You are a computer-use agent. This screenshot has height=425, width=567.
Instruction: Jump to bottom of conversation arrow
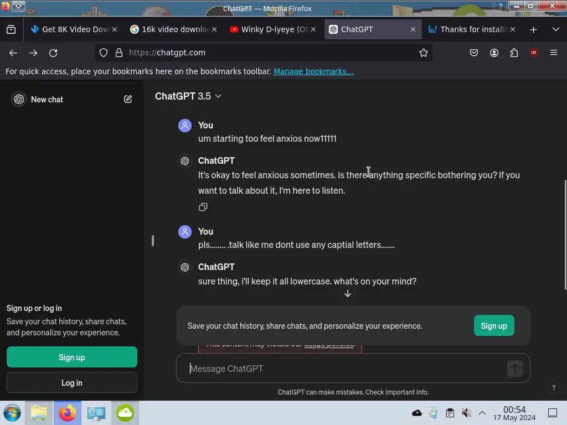[348, 293]
